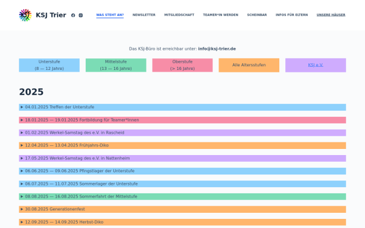Expand Pfingstlager der Unterstufe details

click(182, 171)
